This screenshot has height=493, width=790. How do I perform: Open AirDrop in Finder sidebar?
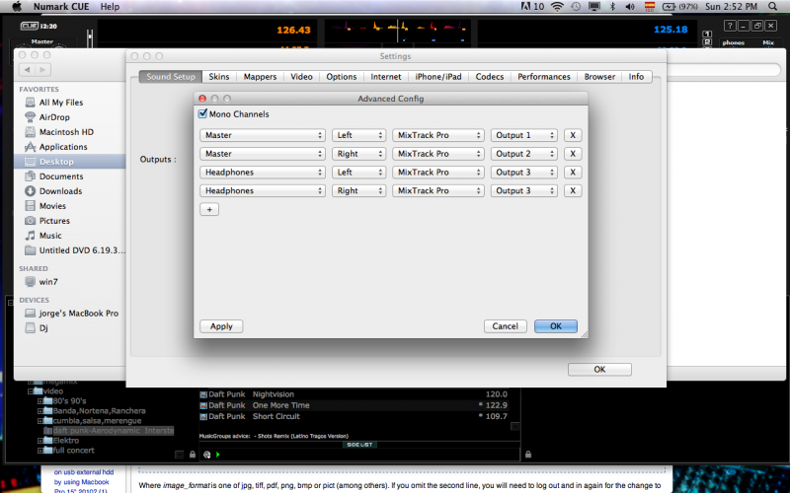click(54, 116)
